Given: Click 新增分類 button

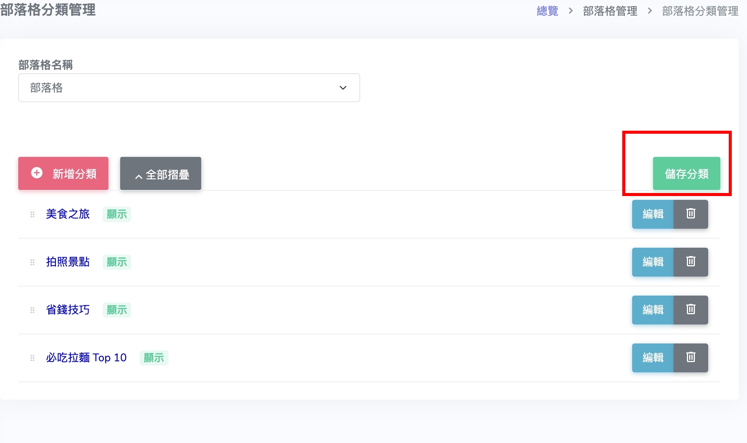Looking at the screenshot, I should click(63, 174).
